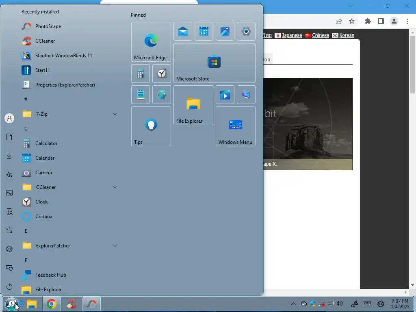Click the # section header
416x312 pixels.
click(x=26, y=99)
